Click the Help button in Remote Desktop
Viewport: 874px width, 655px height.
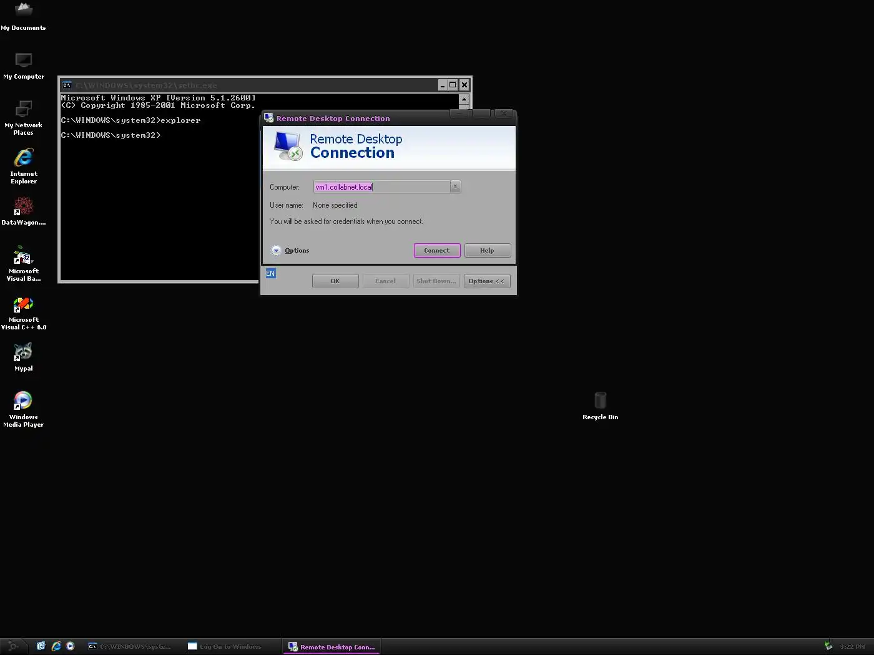pos(488,250)
